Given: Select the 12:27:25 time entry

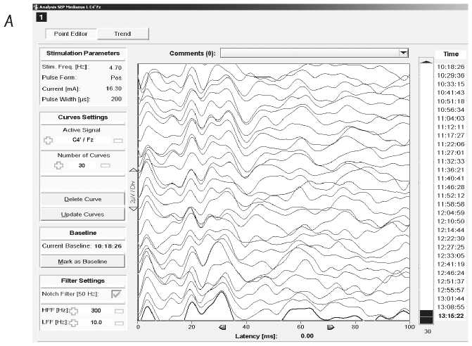Looking at the screenshot, I should pos(451,248).
